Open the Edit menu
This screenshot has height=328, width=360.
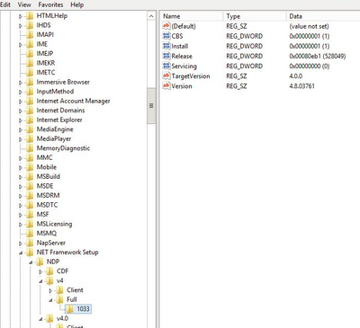pos(5,4)
